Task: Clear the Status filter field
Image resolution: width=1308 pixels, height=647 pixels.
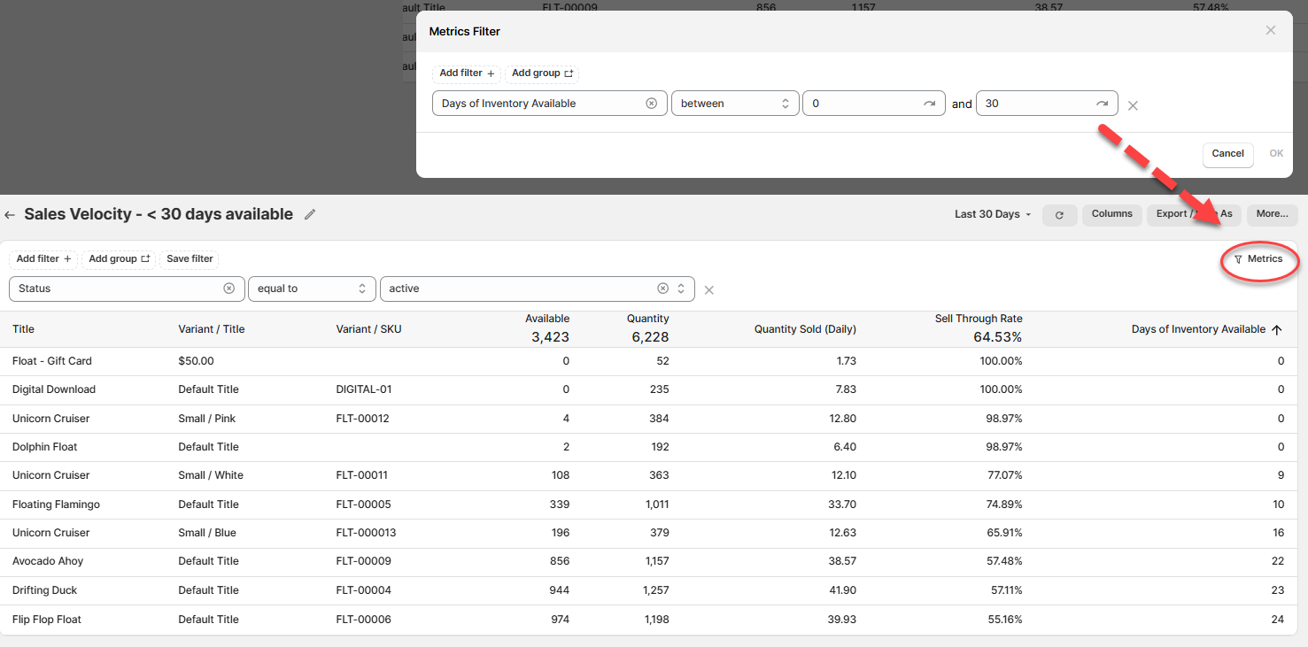Action: pyautogui.click(x=228, y=289)
